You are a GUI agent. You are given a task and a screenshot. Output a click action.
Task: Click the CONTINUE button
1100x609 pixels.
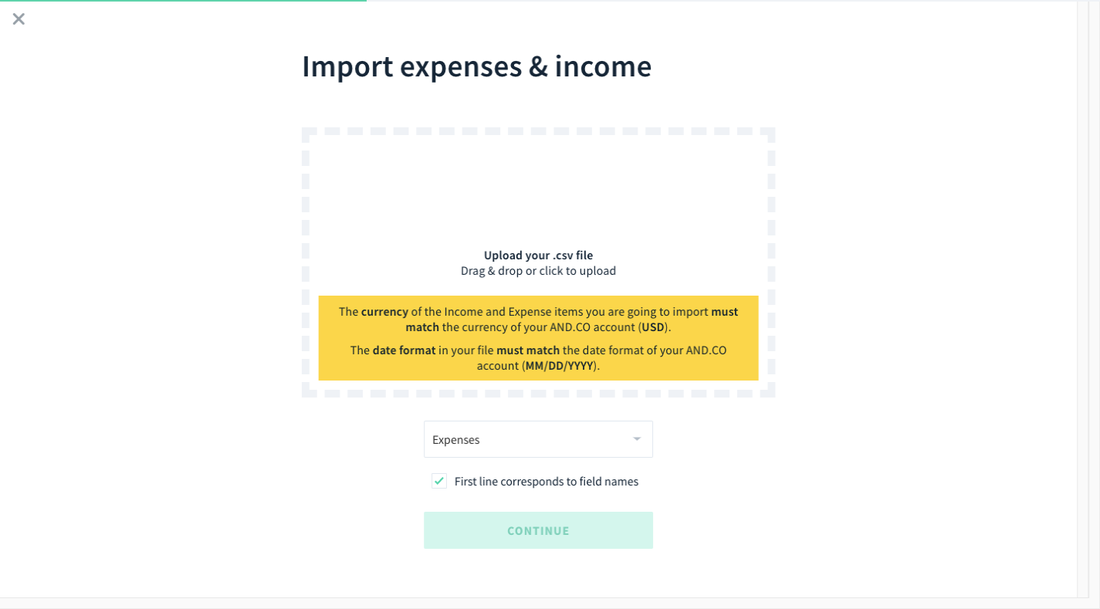tap(538, 530)
